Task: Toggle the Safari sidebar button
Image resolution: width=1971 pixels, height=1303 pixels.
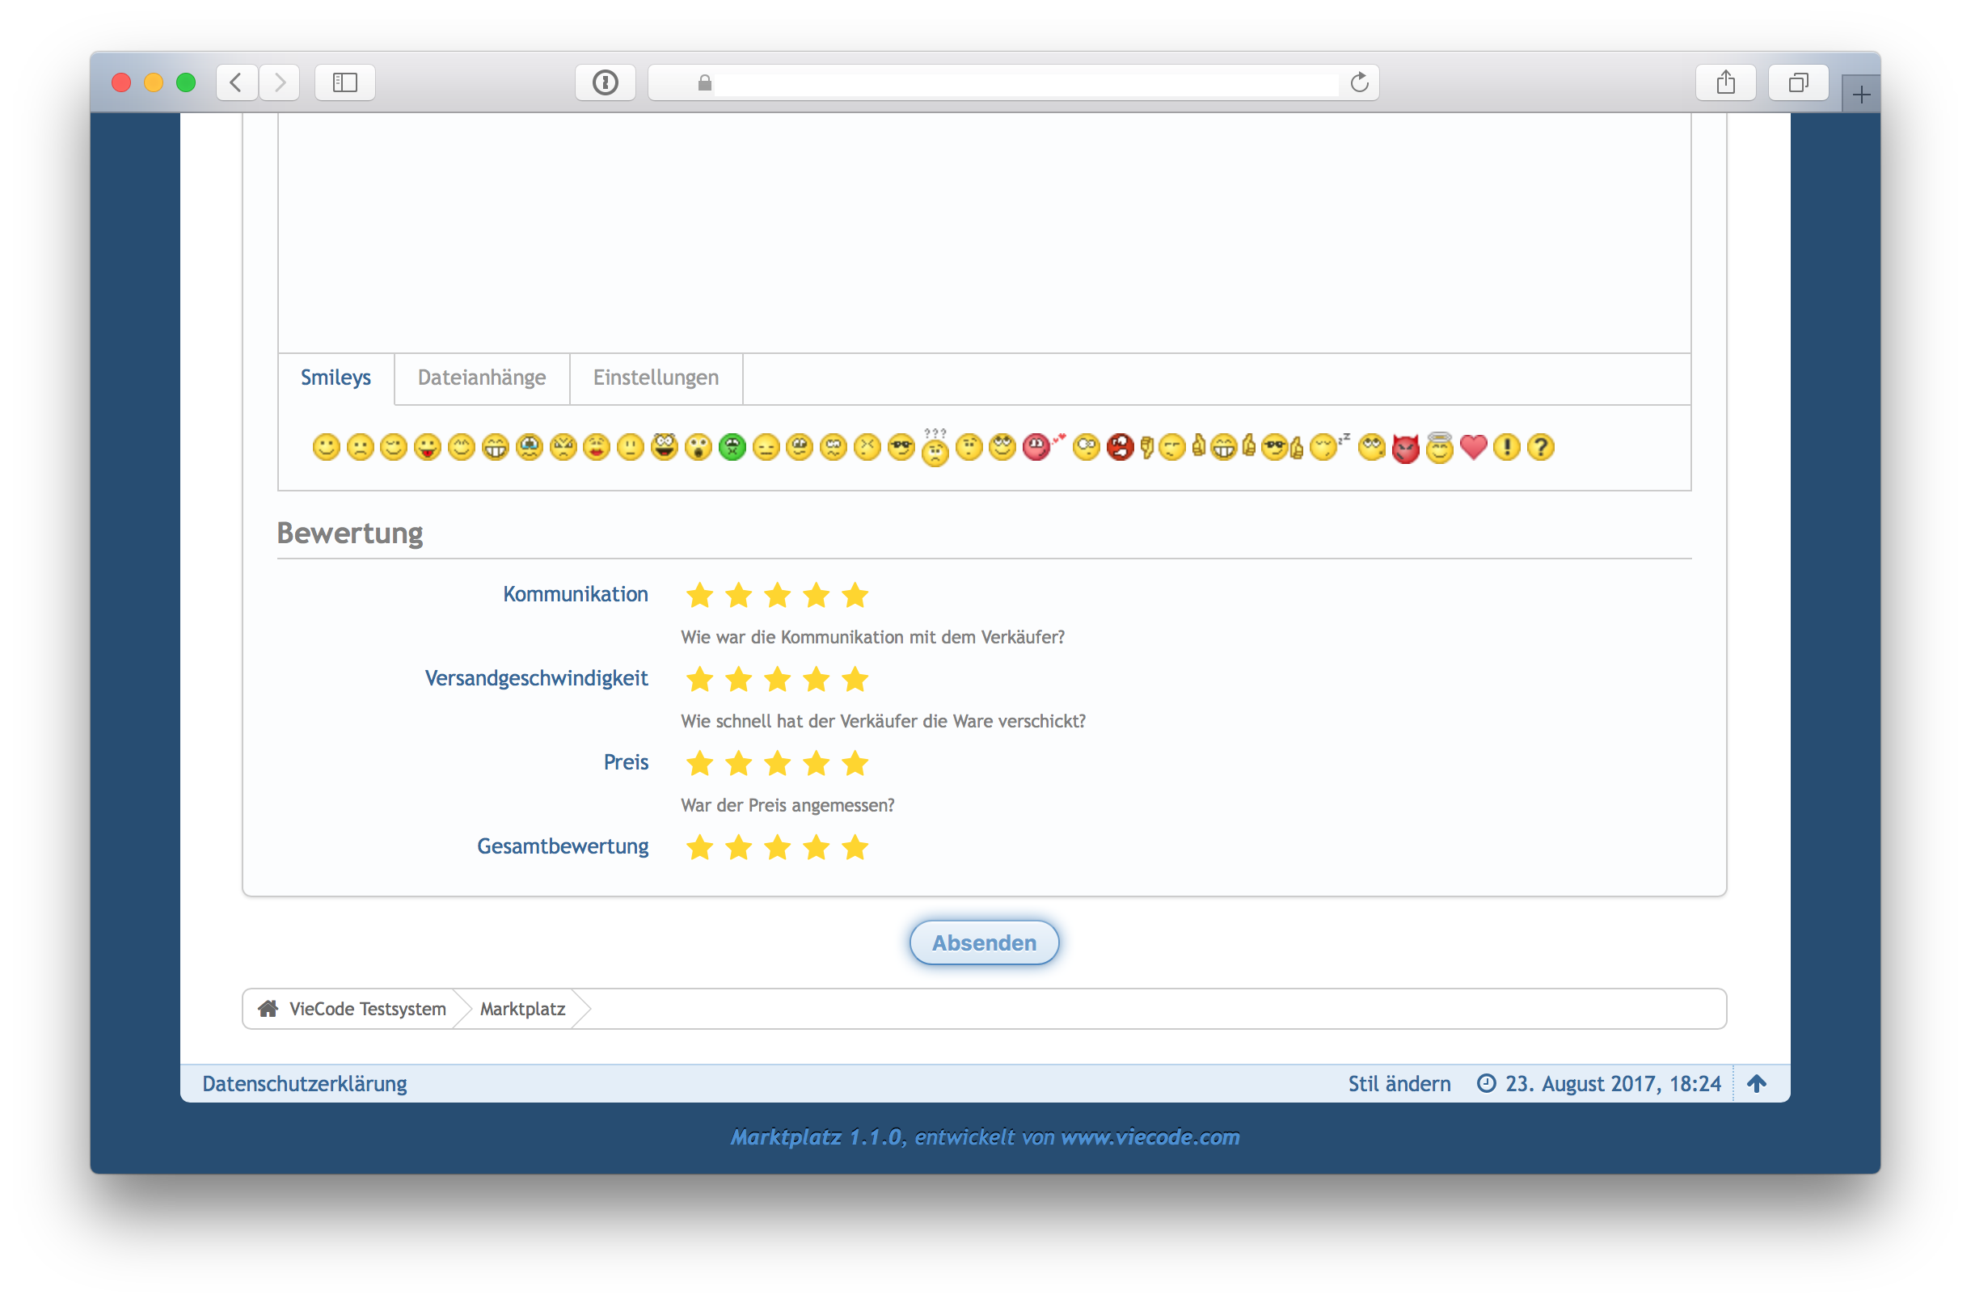Action: (x=345, y=82)
